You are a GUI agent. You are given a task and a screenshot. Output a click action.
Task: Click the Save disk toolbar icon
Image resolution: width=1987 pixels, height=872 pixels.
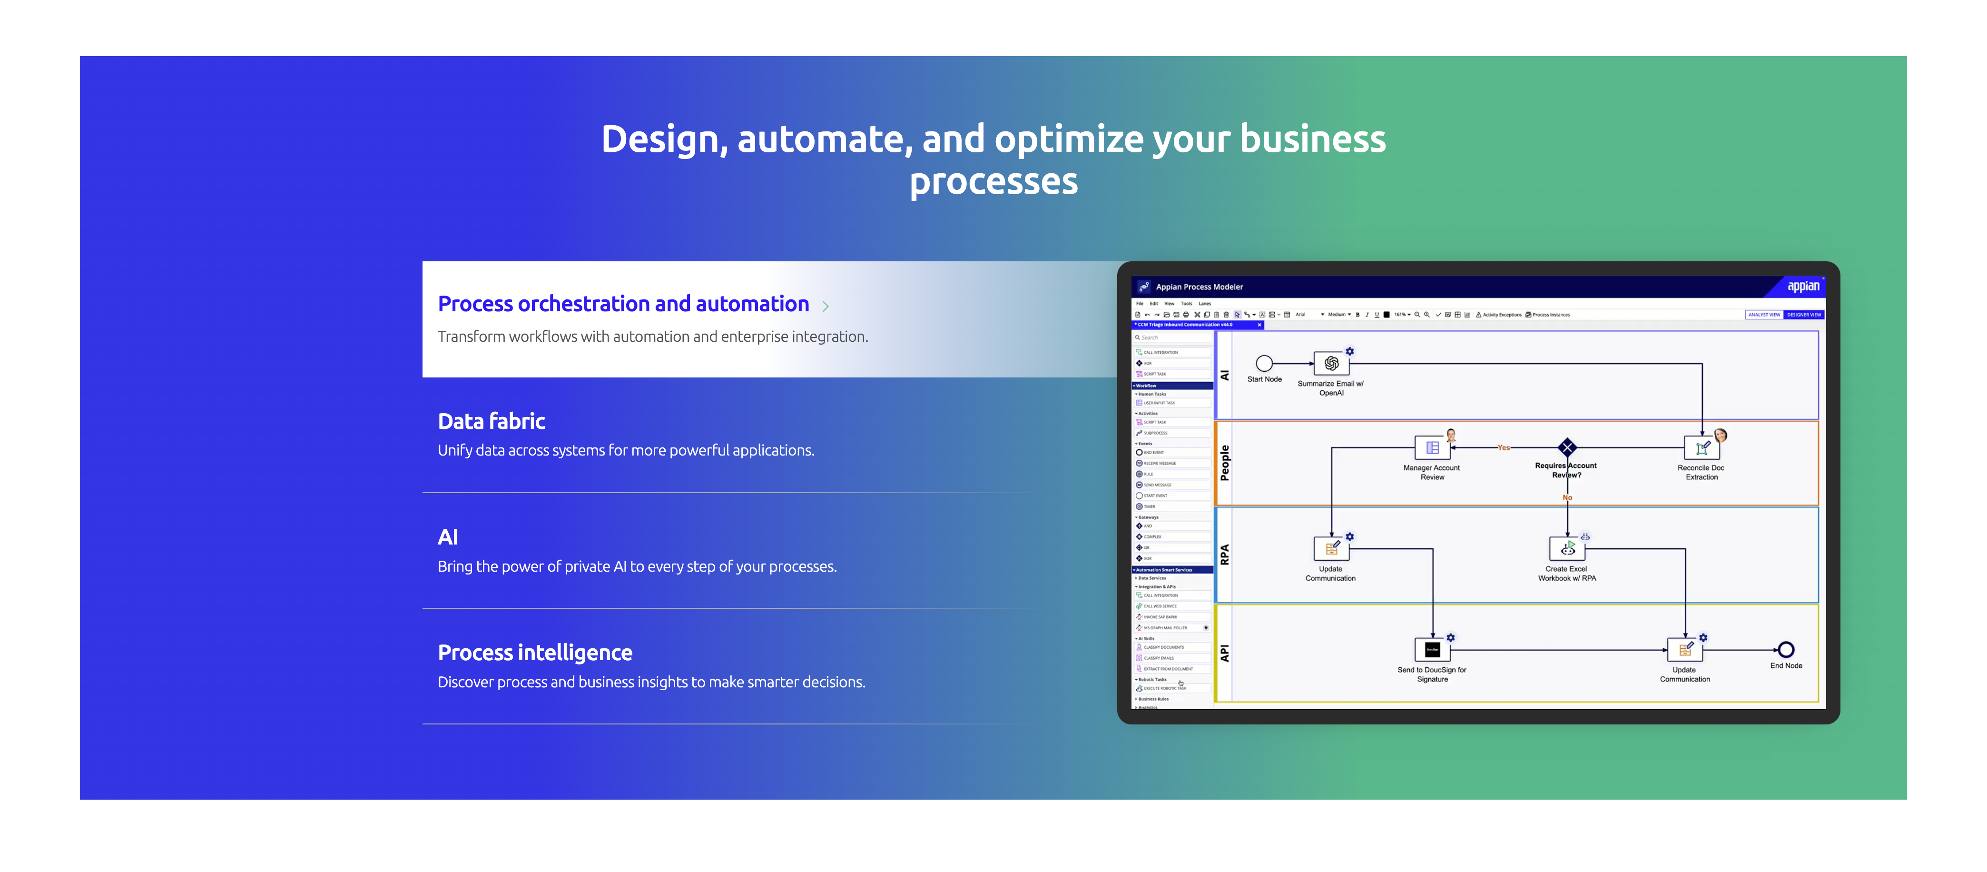tap(1176, 315)
